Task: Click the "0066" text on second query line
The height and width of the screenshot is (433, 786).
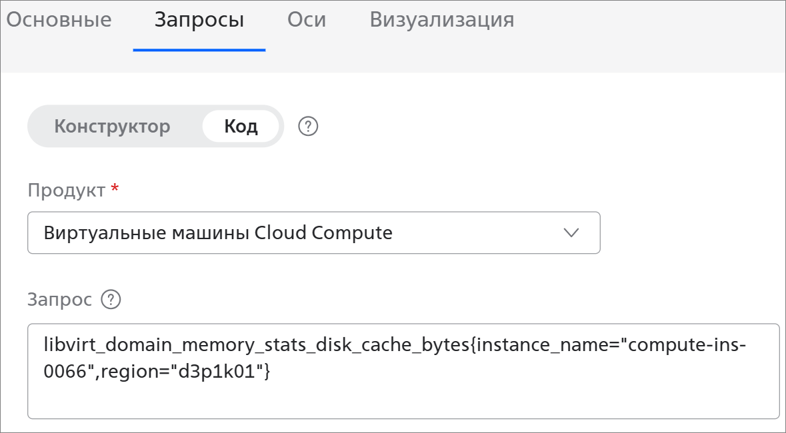Action: (x=67, y=373)
